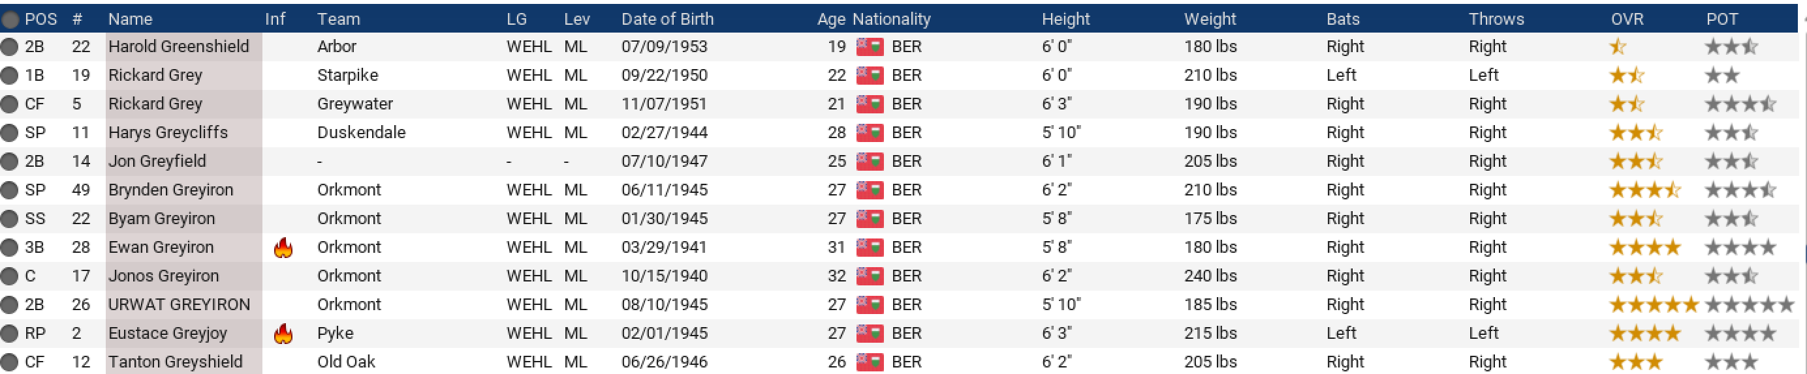1807x374 pixels.
Task: Toggle the row marker for Jon Greyfield
Action: coord(9,162)
